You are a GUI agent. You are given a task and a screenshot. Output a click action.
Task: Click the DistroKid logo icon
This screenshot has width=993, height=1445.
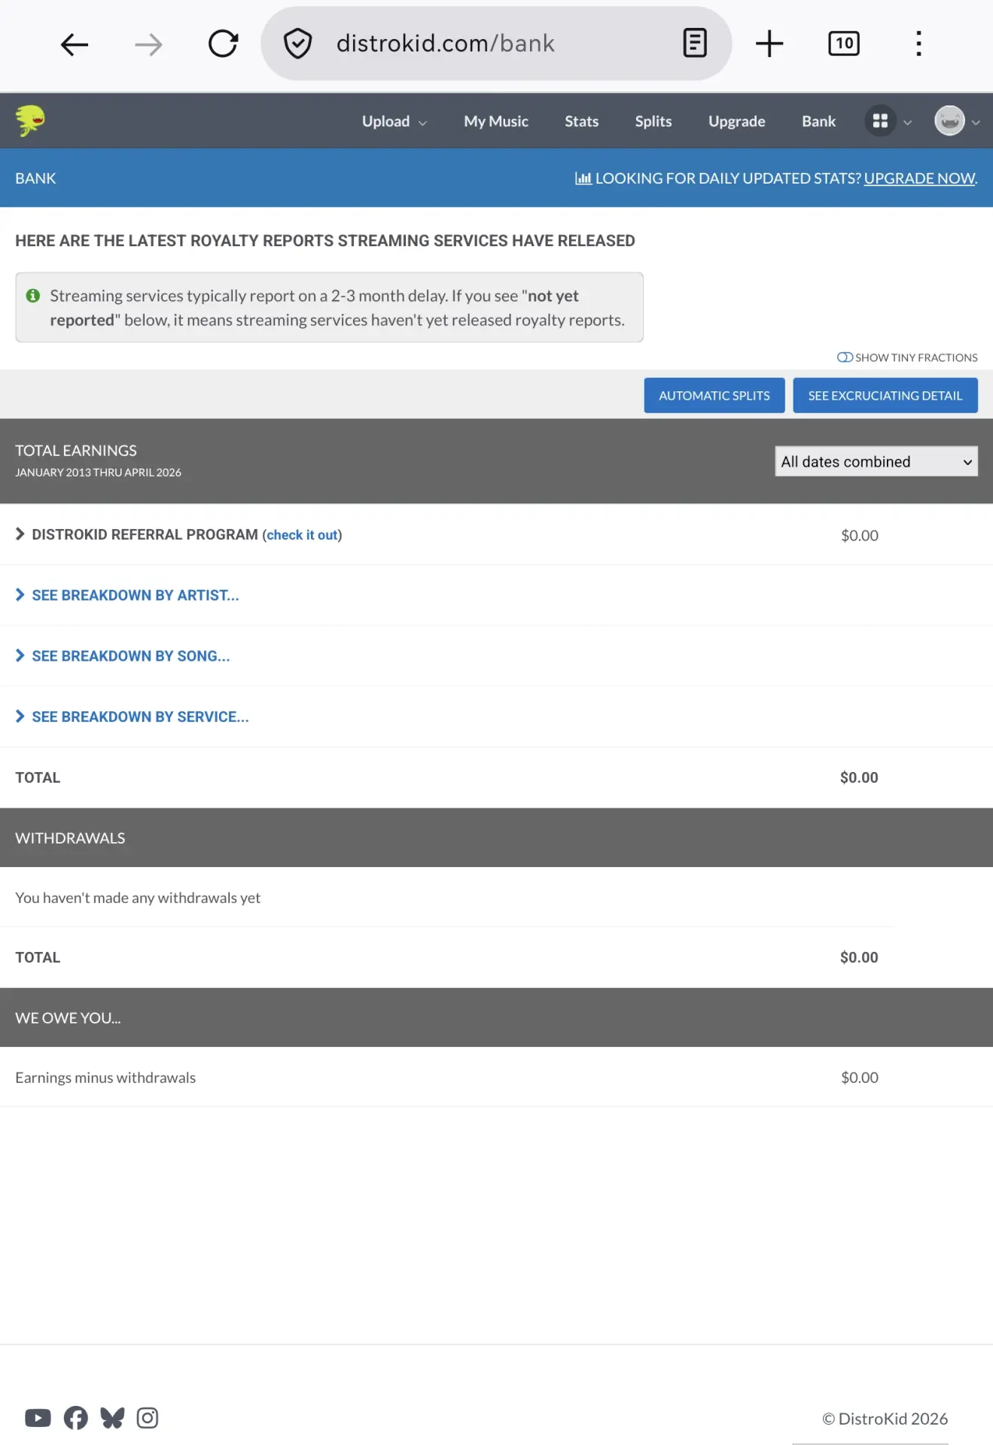30,120
